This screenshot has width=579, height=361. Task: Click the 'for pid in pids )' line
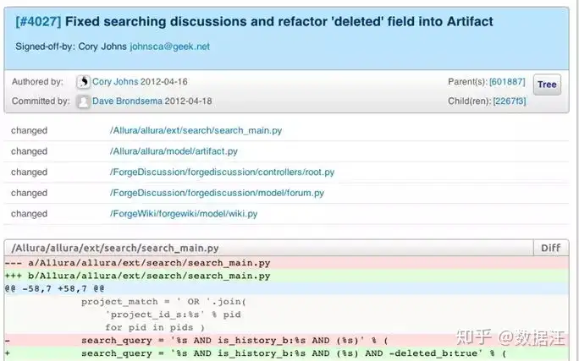[155, 327]
